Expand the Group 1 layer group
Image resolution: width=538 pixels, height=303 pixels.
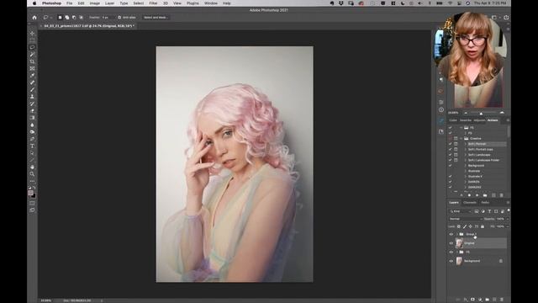click(x=457, y=234)
